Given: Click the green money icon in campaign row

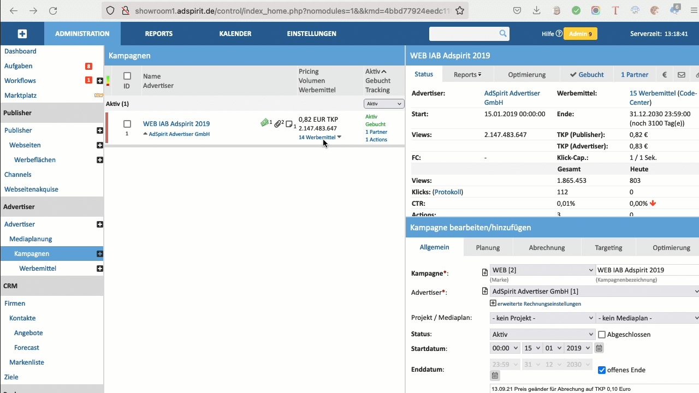Looking at the screenshot, I should (264, 123).
